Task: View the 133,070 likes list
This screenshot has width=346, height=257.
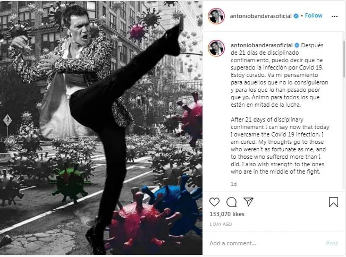Action: click(227, 214)
